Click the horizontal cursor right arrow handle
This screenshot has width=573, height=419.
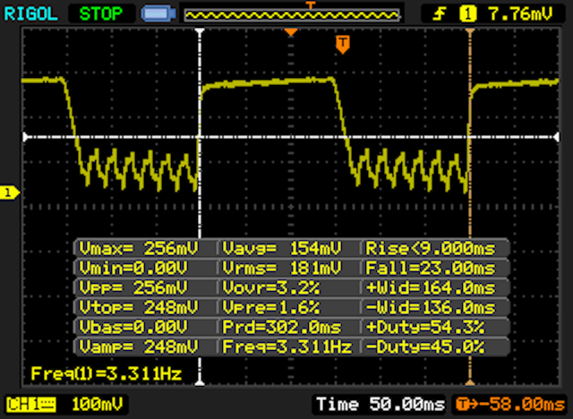pos(556,137)
